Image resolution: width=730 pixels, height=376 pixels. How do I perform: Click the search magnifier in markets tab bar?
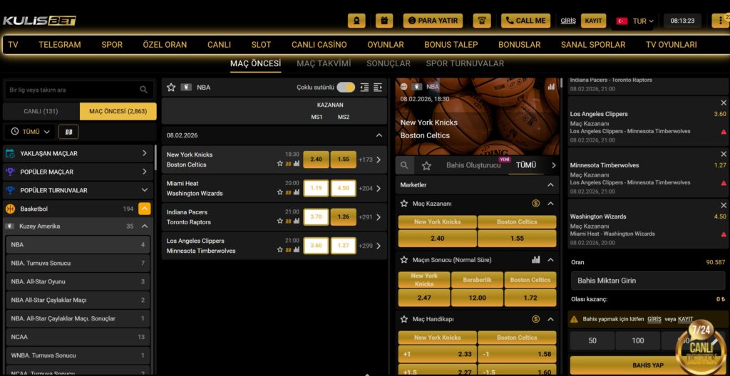coord(404,165)
